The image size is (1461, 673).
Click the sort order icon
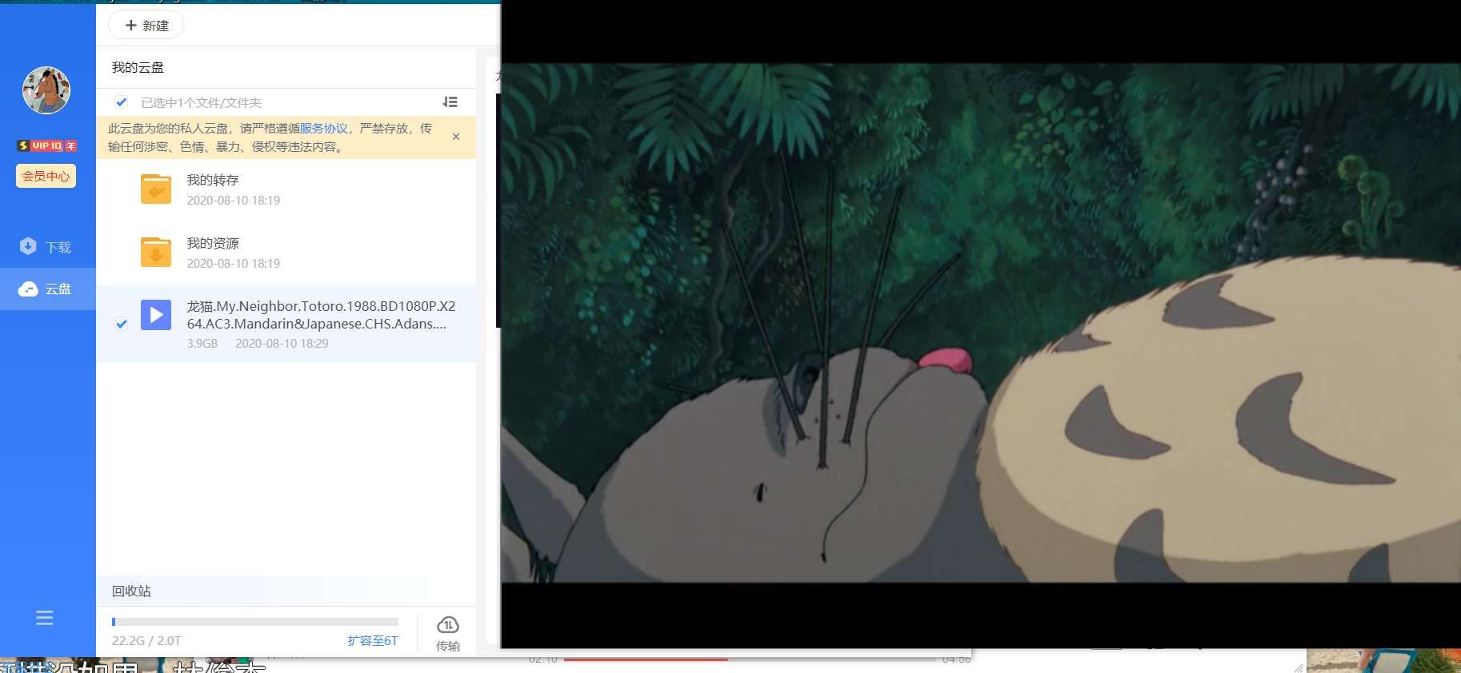pyautogui.click(x=450, y=102)
